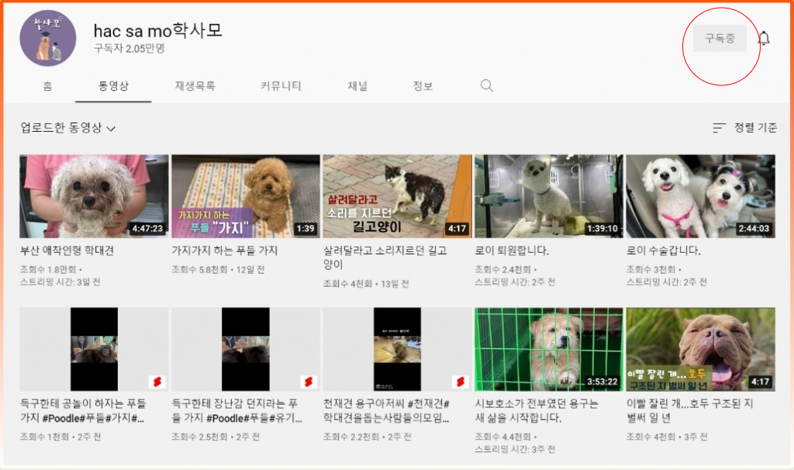The height and width of the screenshot is (470, 794).
Task: Open the video titled 로이 퇴원합니다
Action: click(x=548, y=195)
